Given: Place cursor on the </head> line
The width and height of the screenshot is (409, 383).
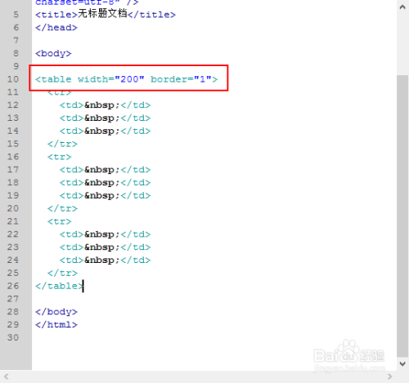Looking at the screenshot, I should [56, 28].
